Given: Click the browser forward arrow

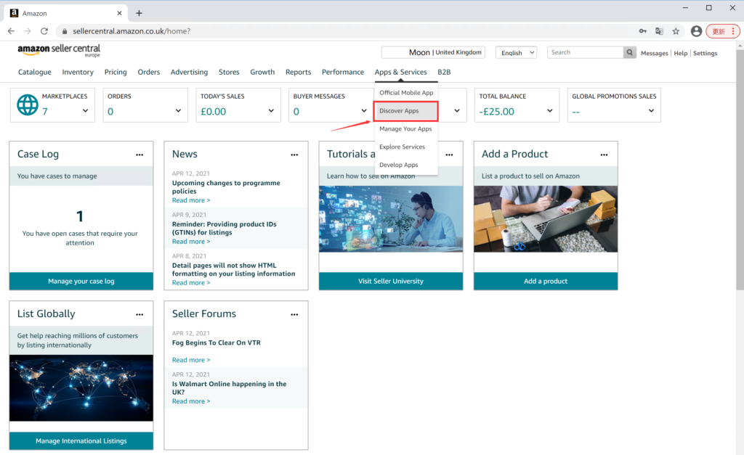Looking at the screenshot, I should [x=28, y=31].
